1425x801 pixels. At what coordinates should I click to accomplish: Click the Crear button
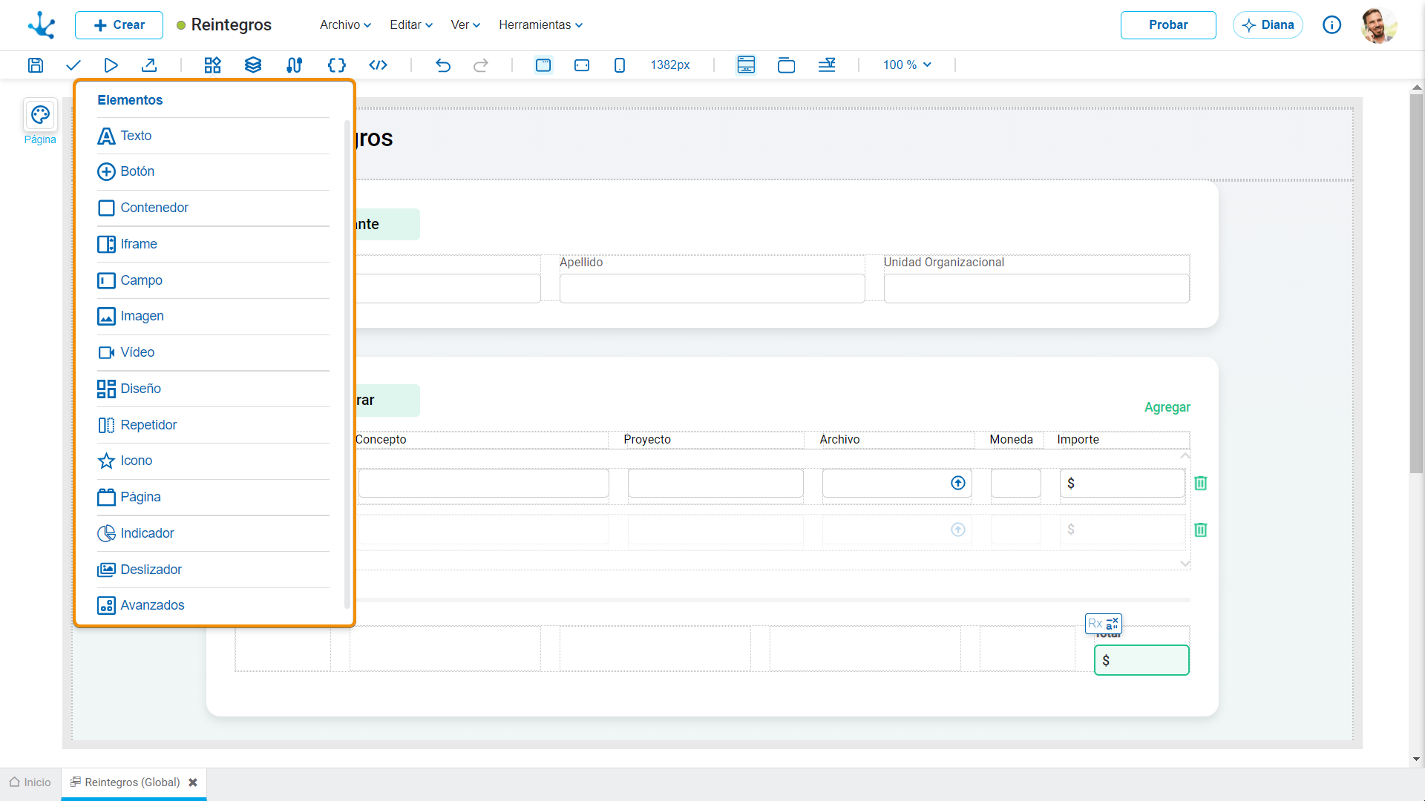tap(119, 25)
